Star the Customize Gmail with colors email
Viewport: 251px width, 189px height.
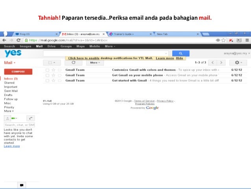(54, 70)
